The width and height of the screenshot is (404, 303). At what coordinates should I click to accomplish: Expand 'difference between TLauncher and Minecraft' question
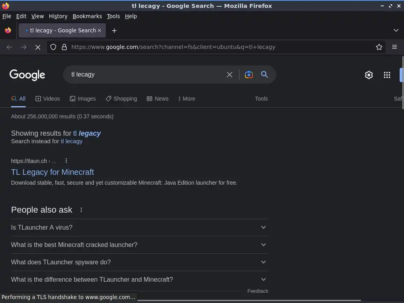coord(139,279)
